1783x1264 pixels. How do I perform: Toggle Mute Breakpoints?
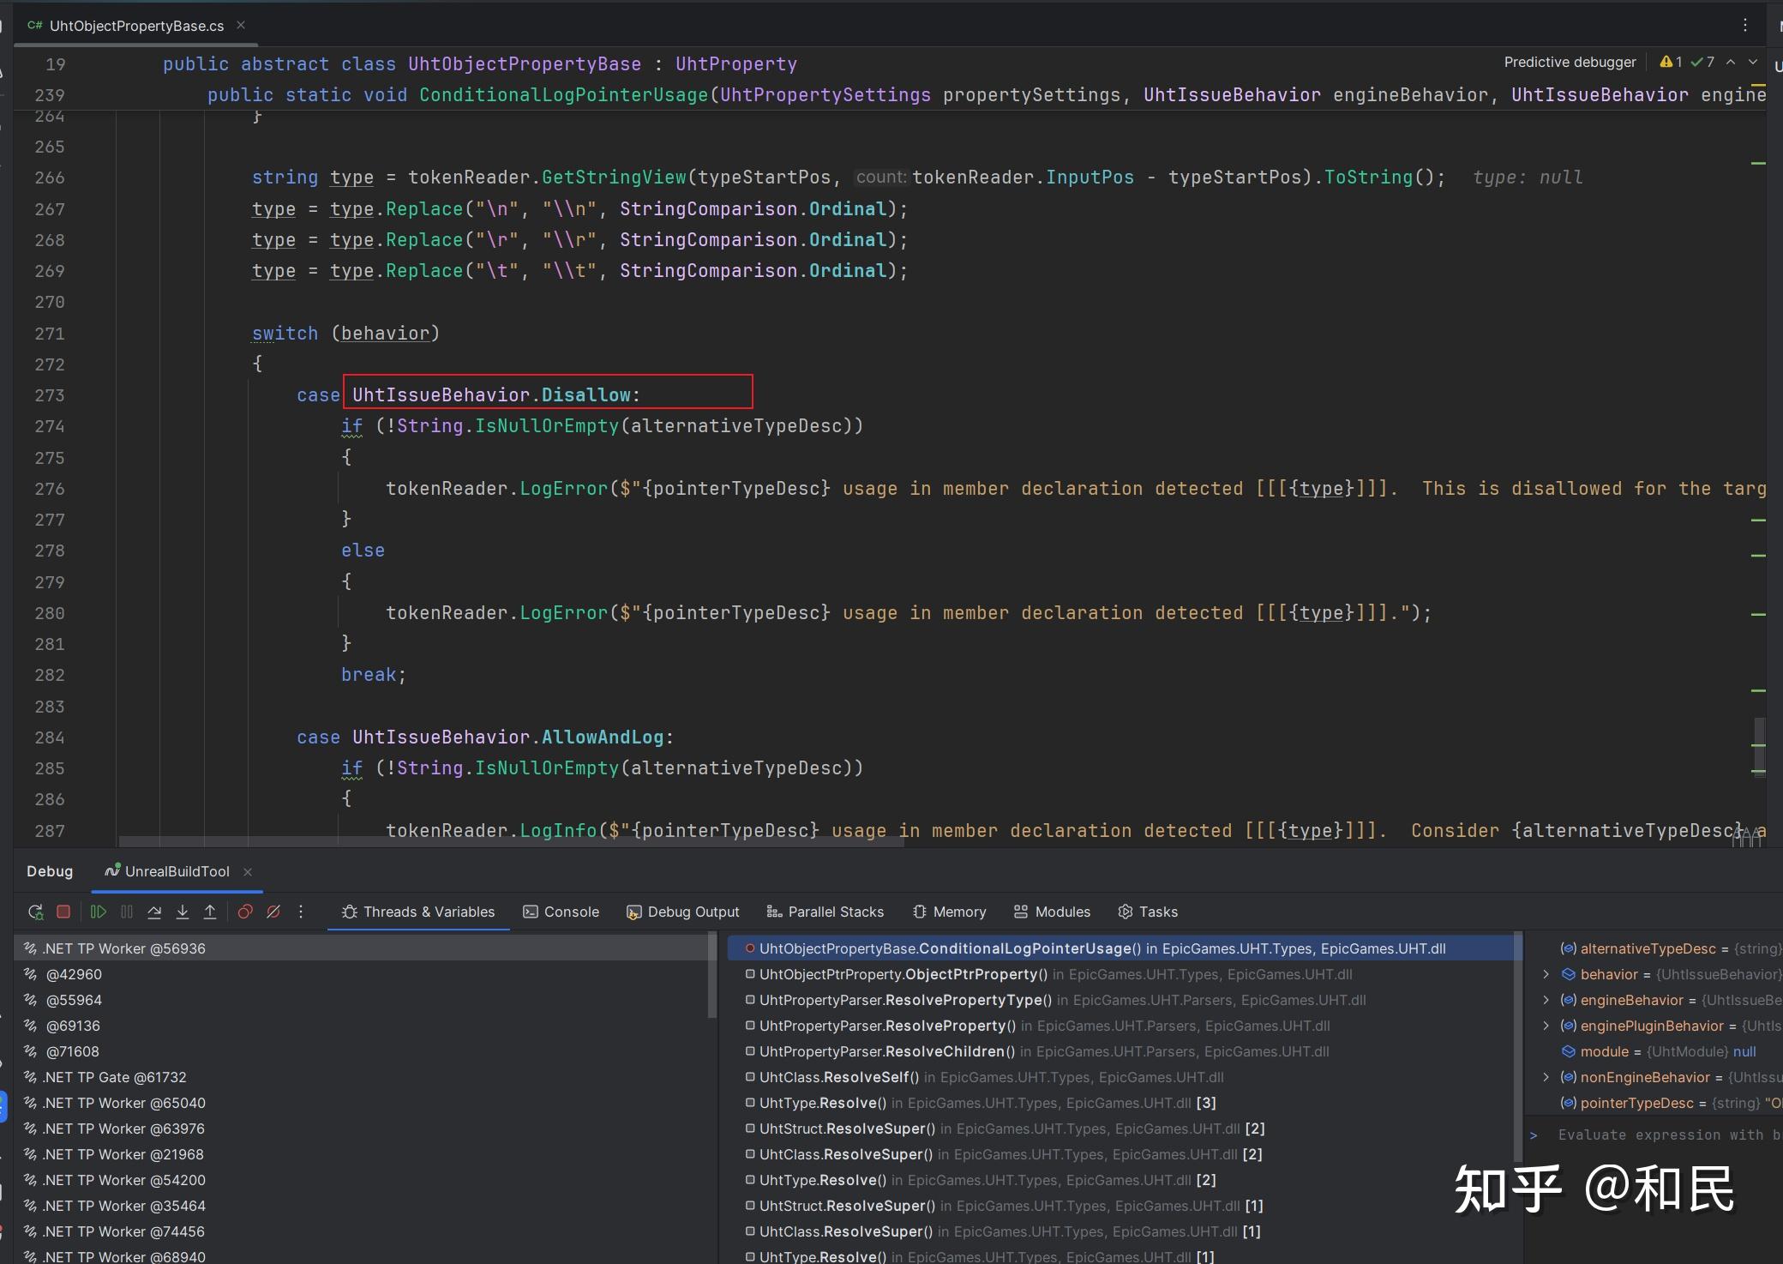click(x=273, y=912)
